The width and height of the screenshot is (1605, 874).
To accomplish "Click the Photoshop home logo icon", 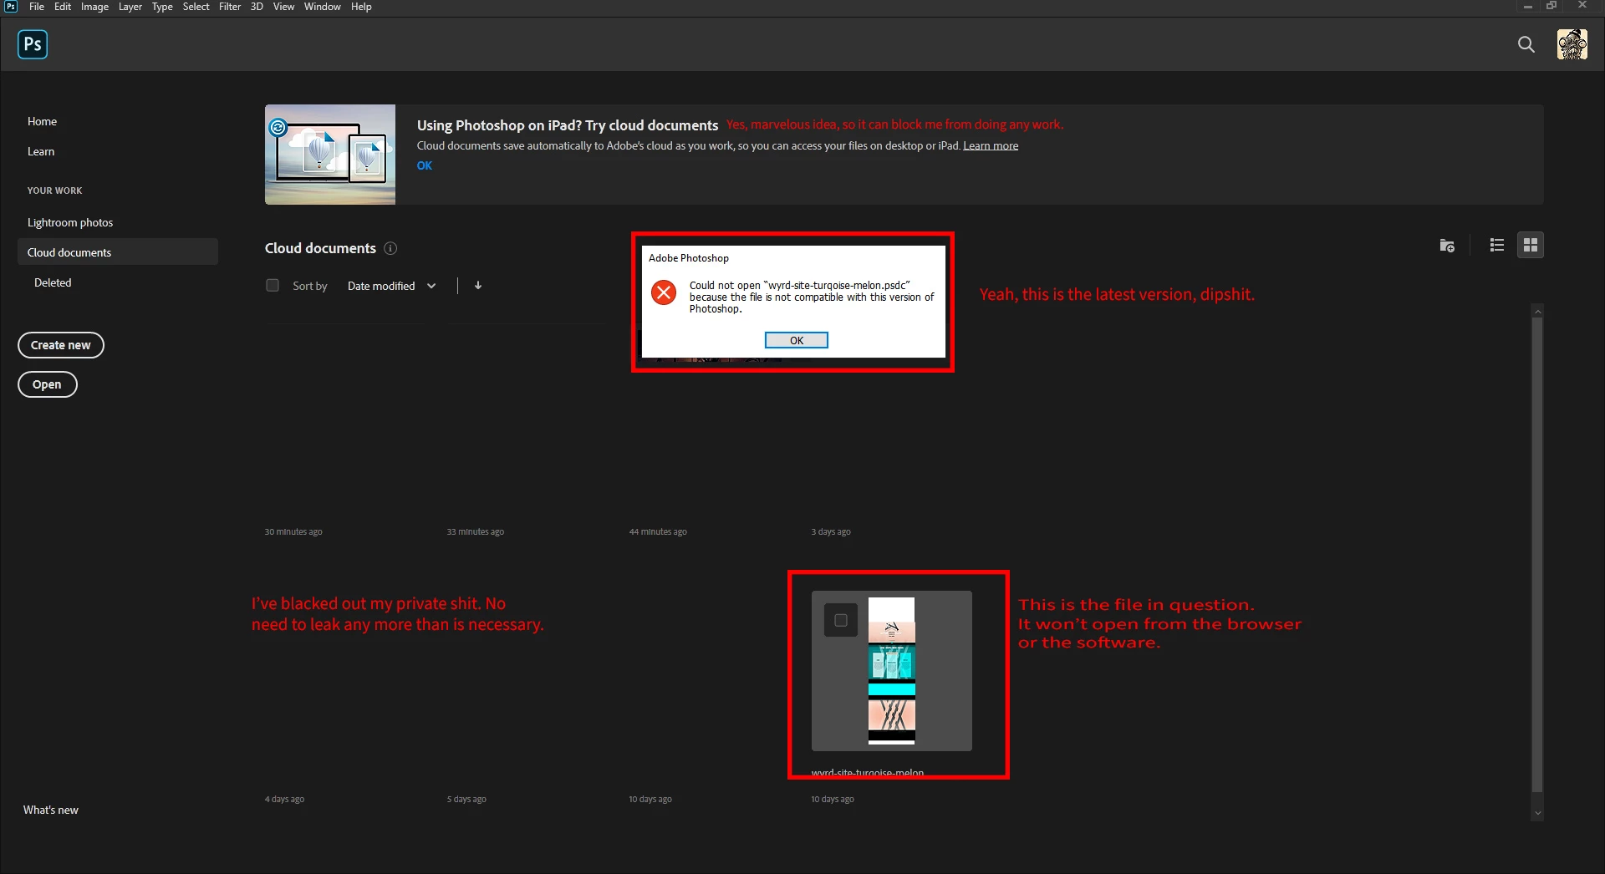I will pos(33,44).
